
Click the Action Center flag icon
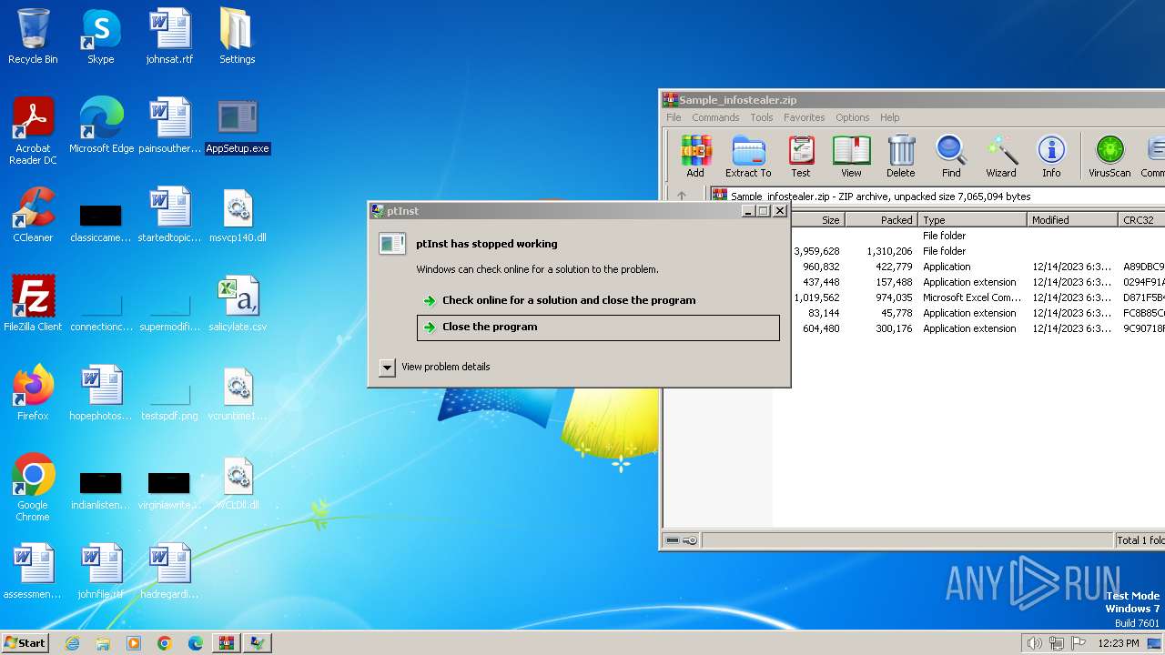point(1079,643)
